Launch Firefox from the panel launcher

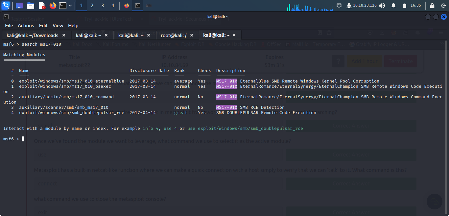53,6
